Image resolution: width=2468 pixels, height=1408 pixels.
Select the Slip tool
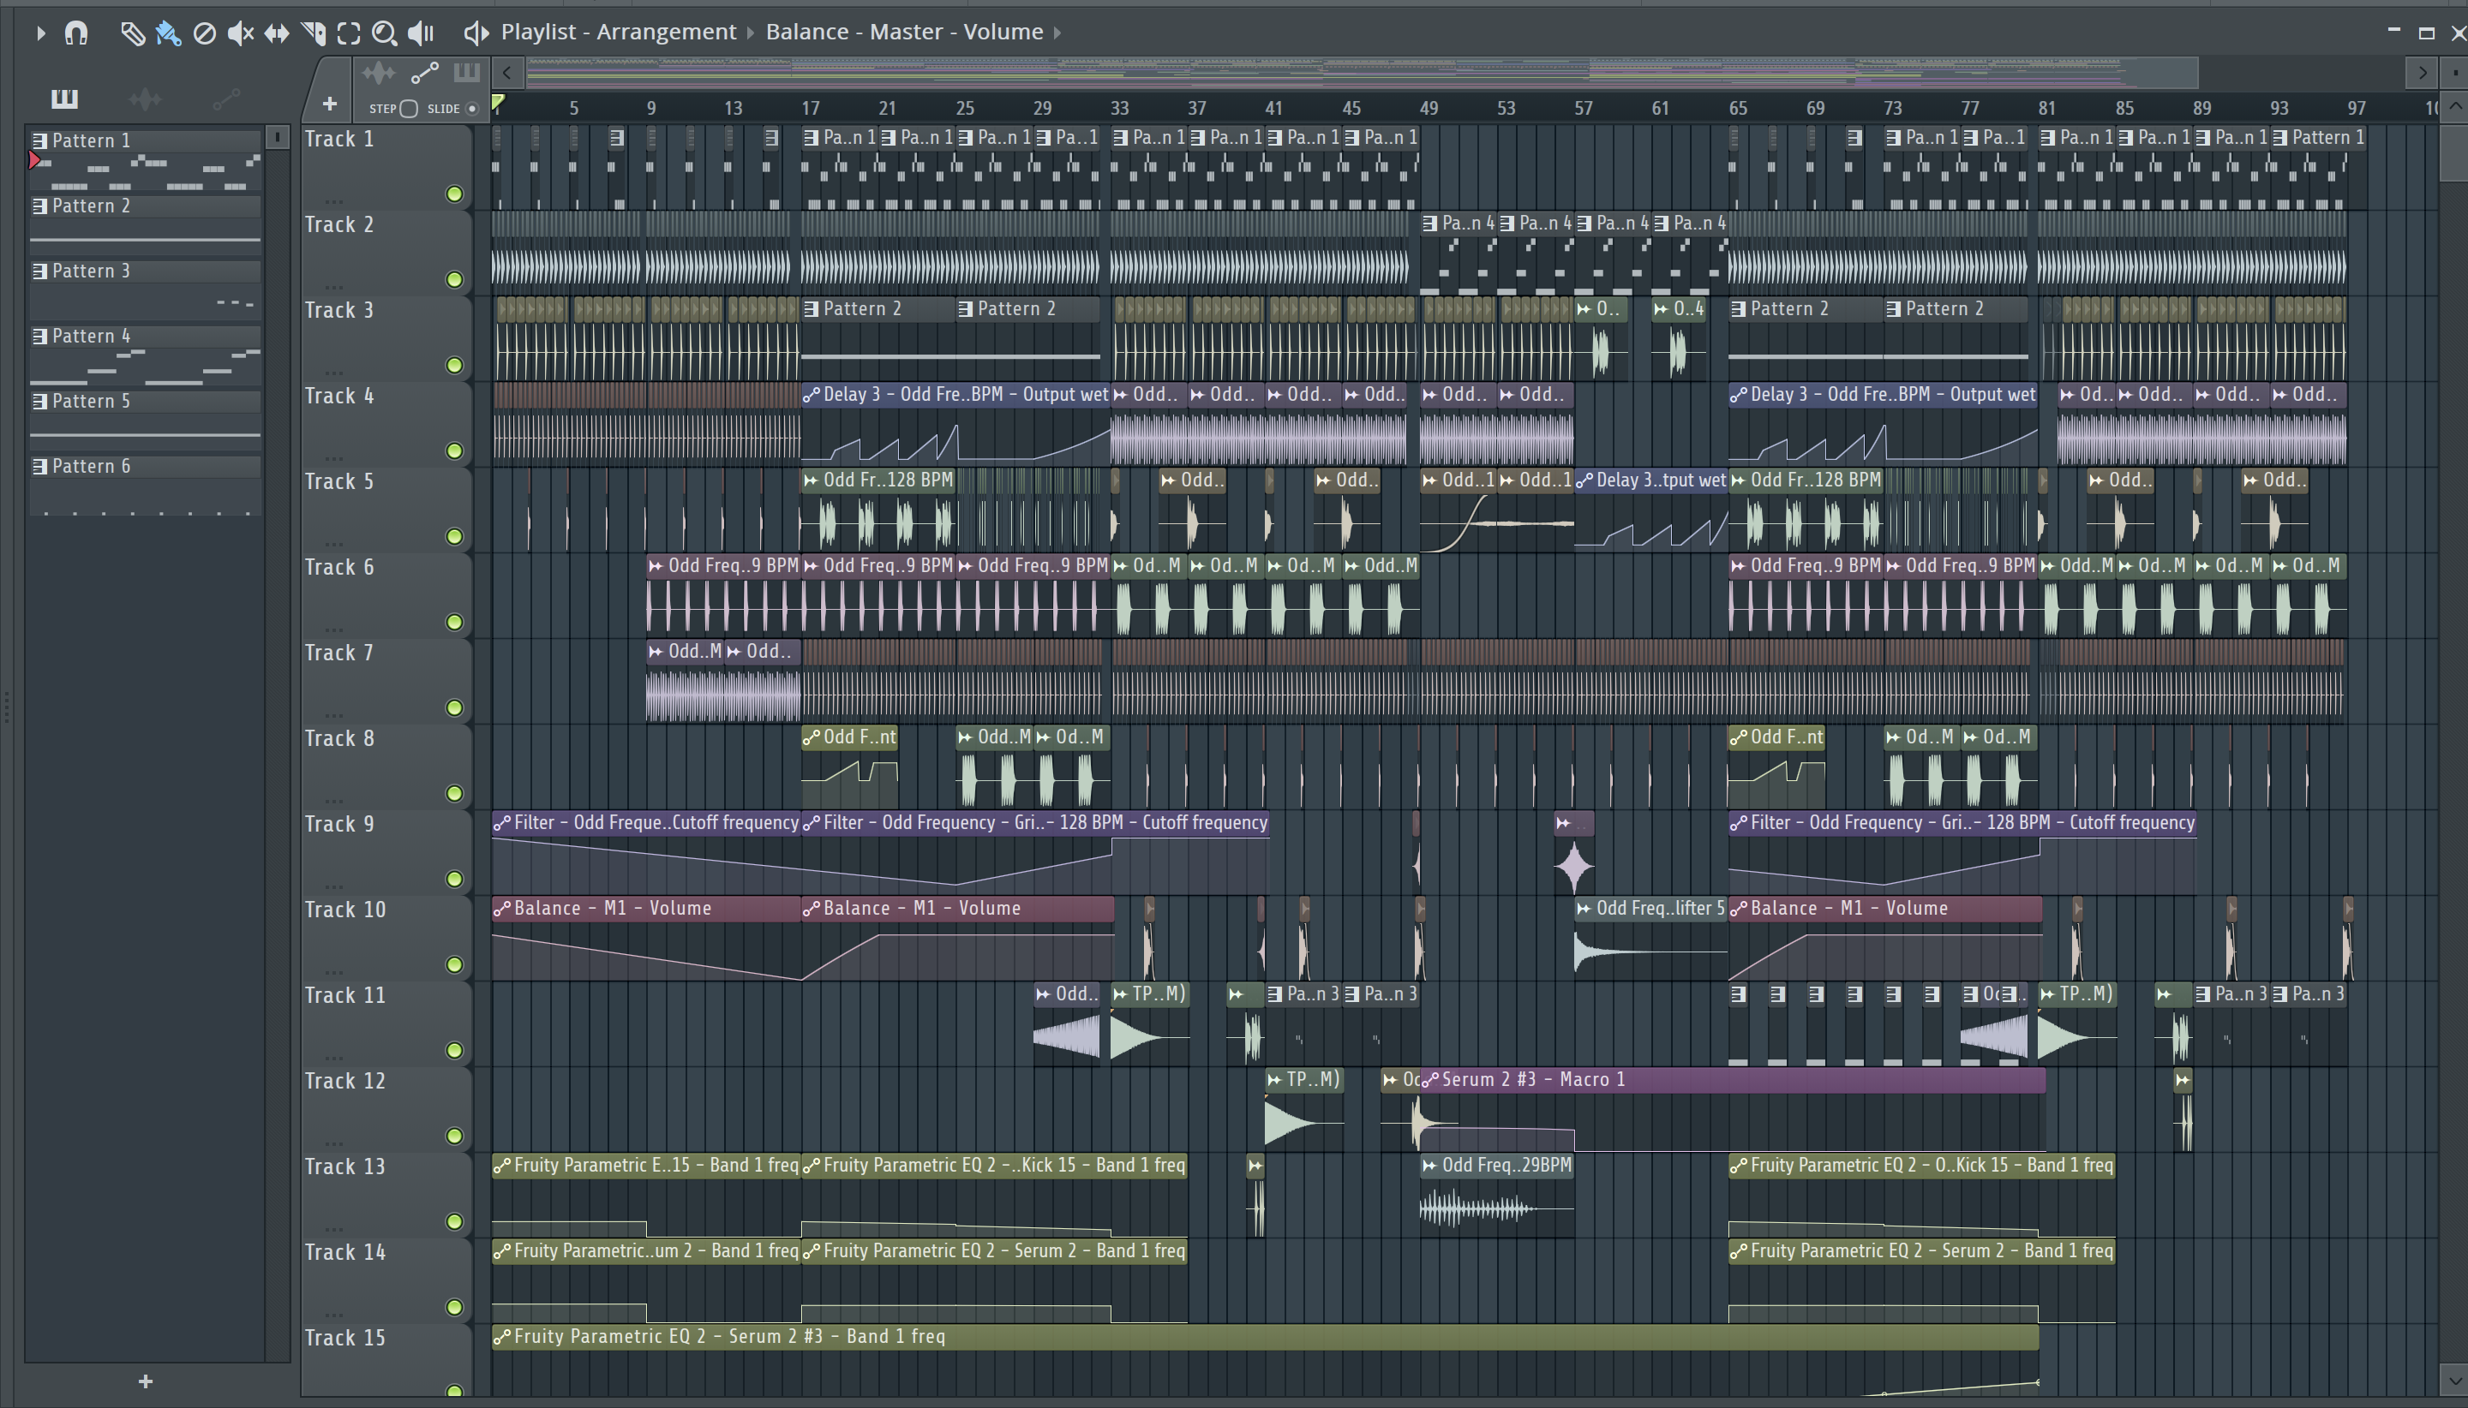point(277,33)
